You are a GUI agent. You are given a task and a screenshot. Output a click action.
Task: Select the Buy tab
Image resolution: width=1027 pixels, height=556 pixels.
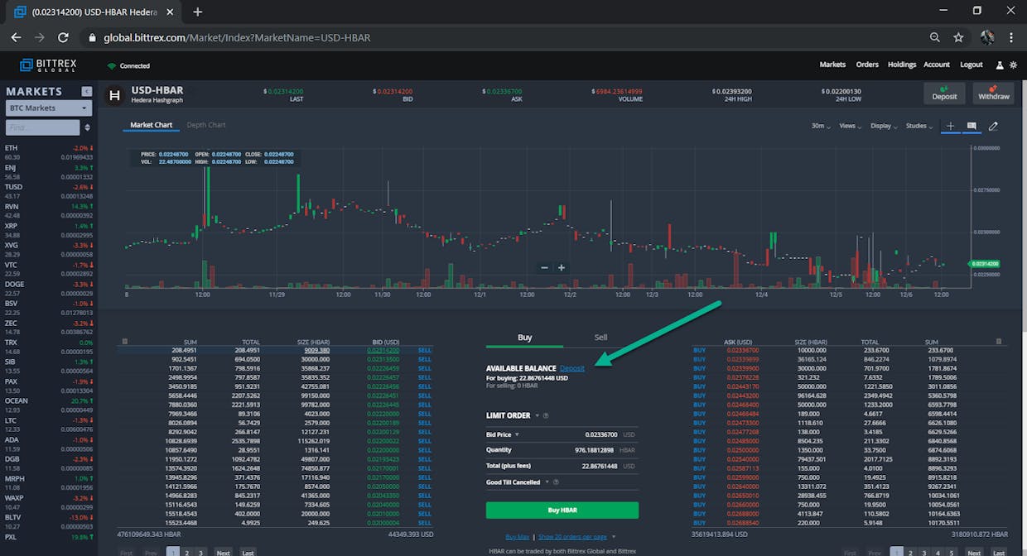pos(524,338)
